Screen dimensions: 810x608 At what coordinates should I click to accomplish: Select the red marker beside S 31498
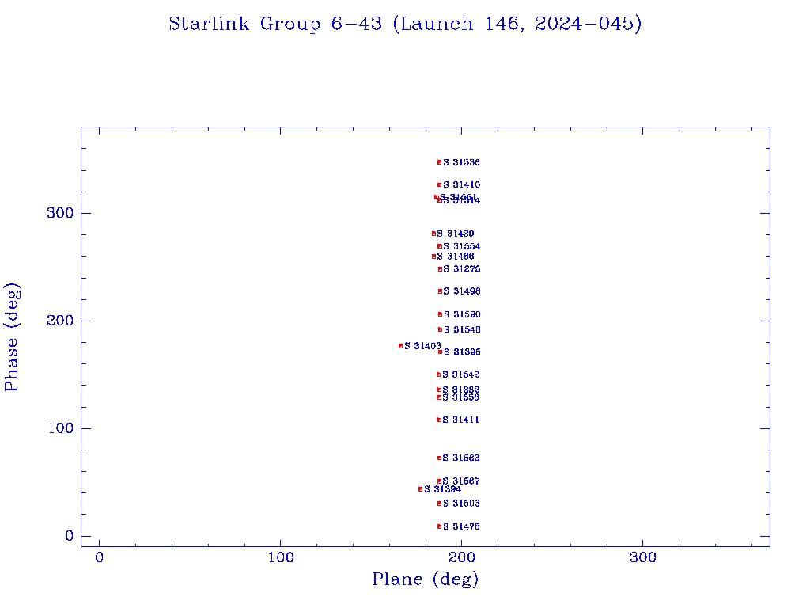pos(440,291)
